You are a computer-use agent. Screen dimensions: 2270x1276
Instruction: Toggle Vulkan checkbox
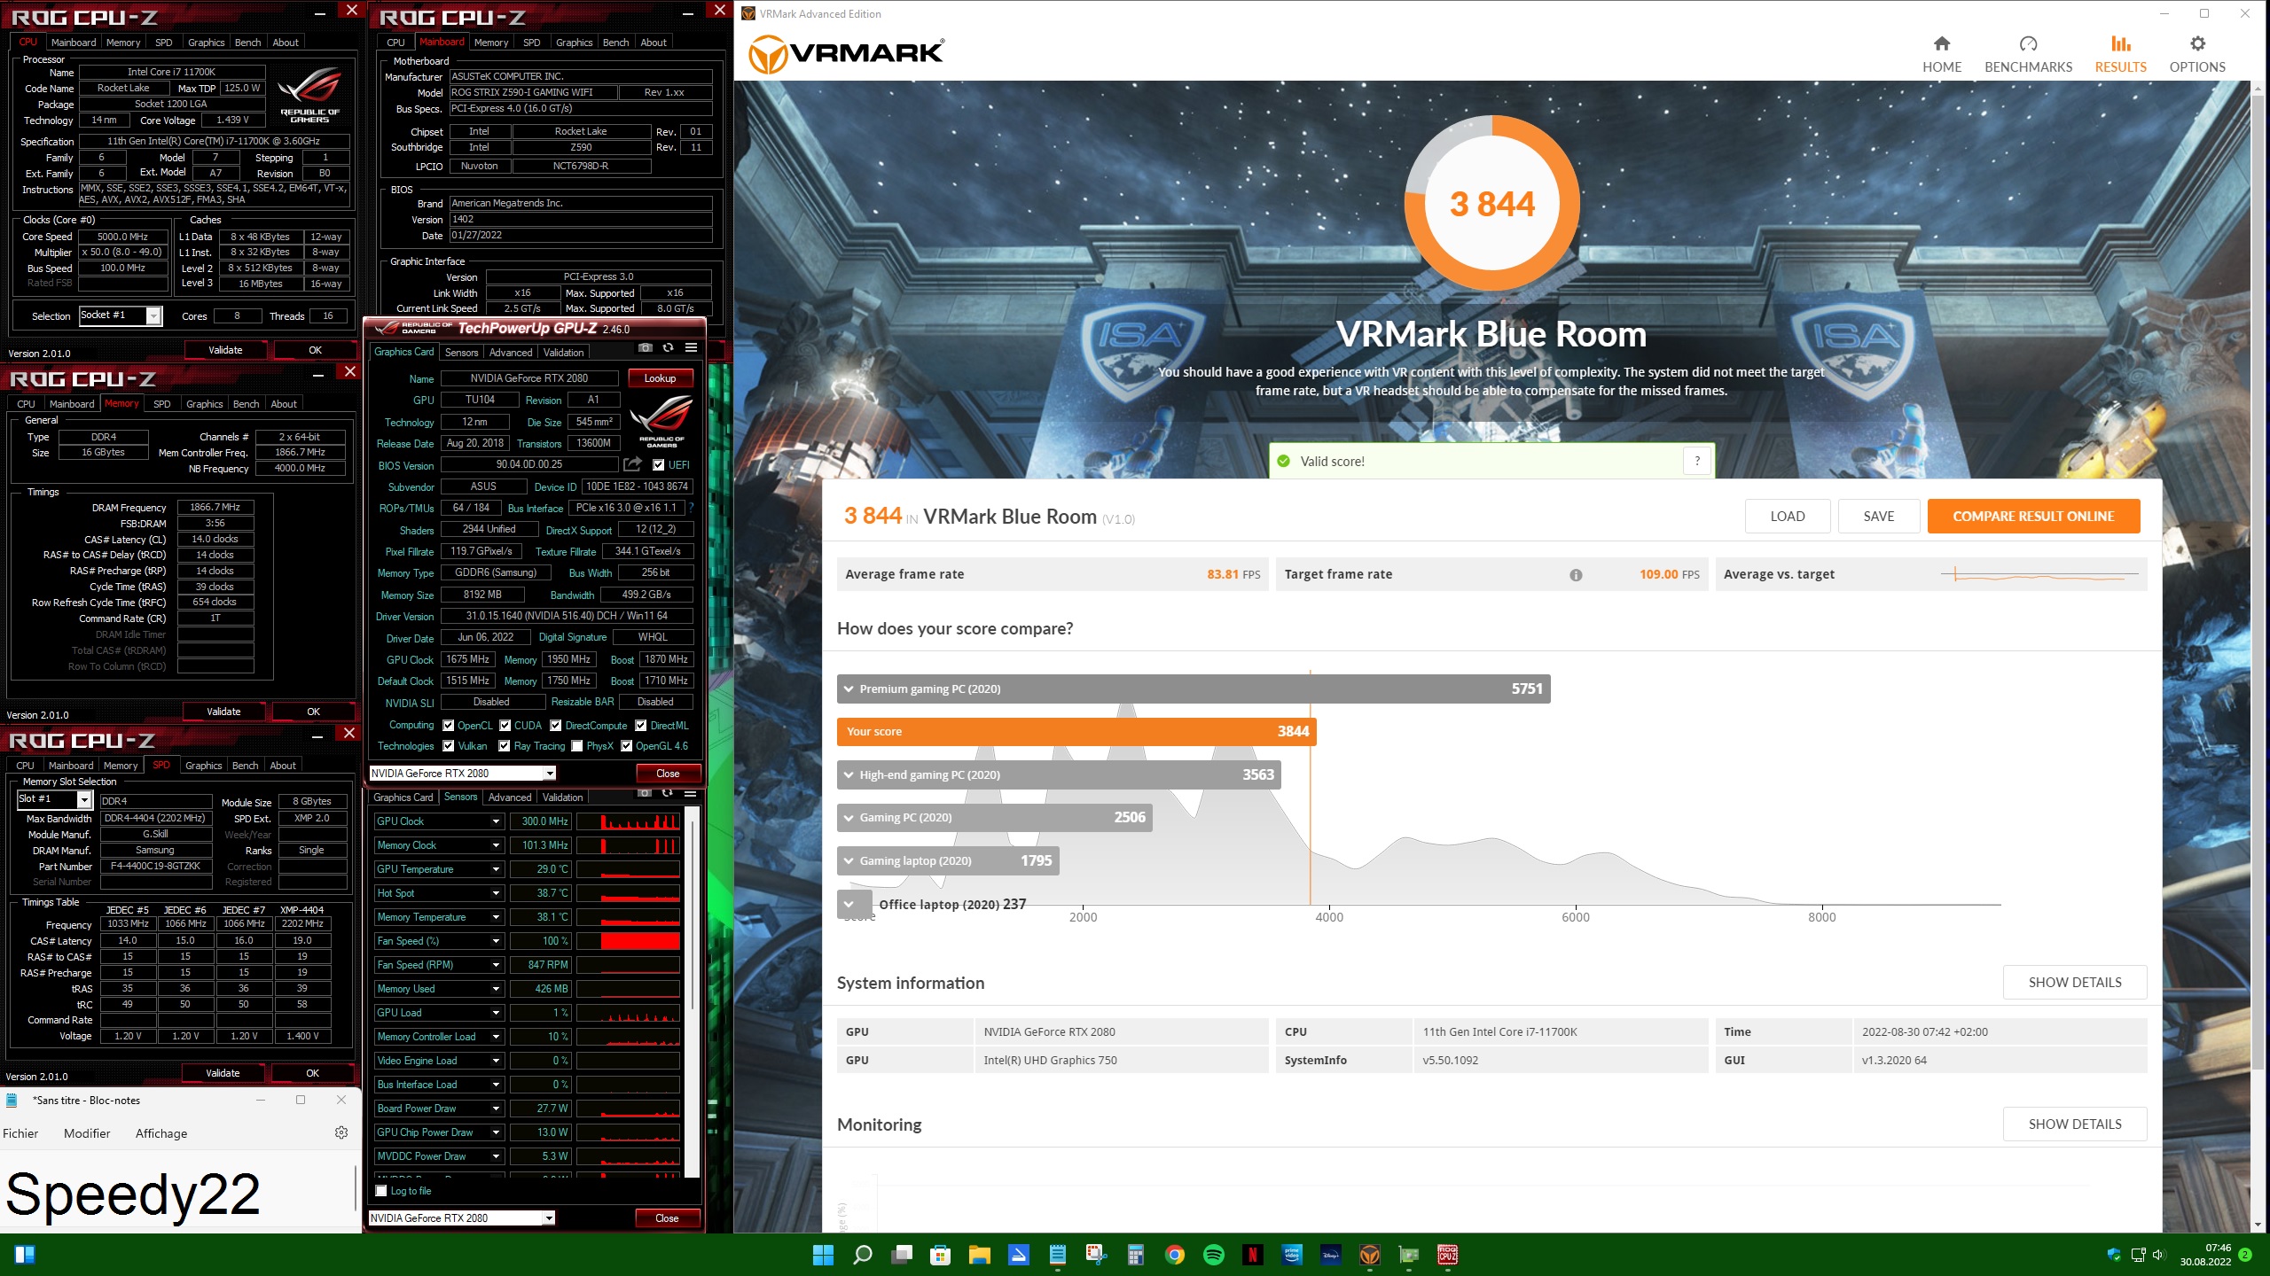(x=448, y=746)
